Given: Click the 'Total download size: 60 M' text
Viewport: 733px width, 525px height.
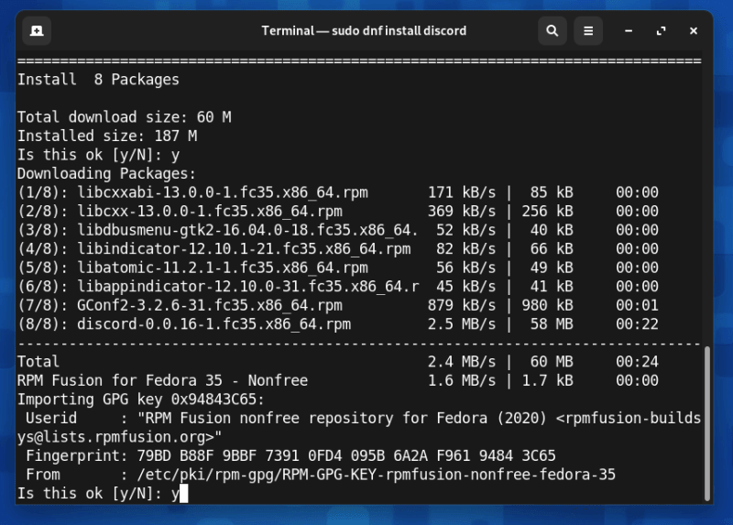Looking at the screenshot, I should tap(124, 117).
